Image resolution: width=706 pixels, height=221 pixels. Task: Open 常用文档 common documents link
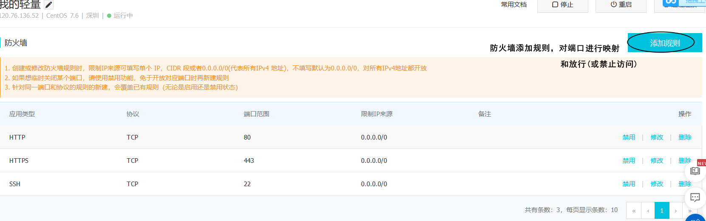click(514, 5)
